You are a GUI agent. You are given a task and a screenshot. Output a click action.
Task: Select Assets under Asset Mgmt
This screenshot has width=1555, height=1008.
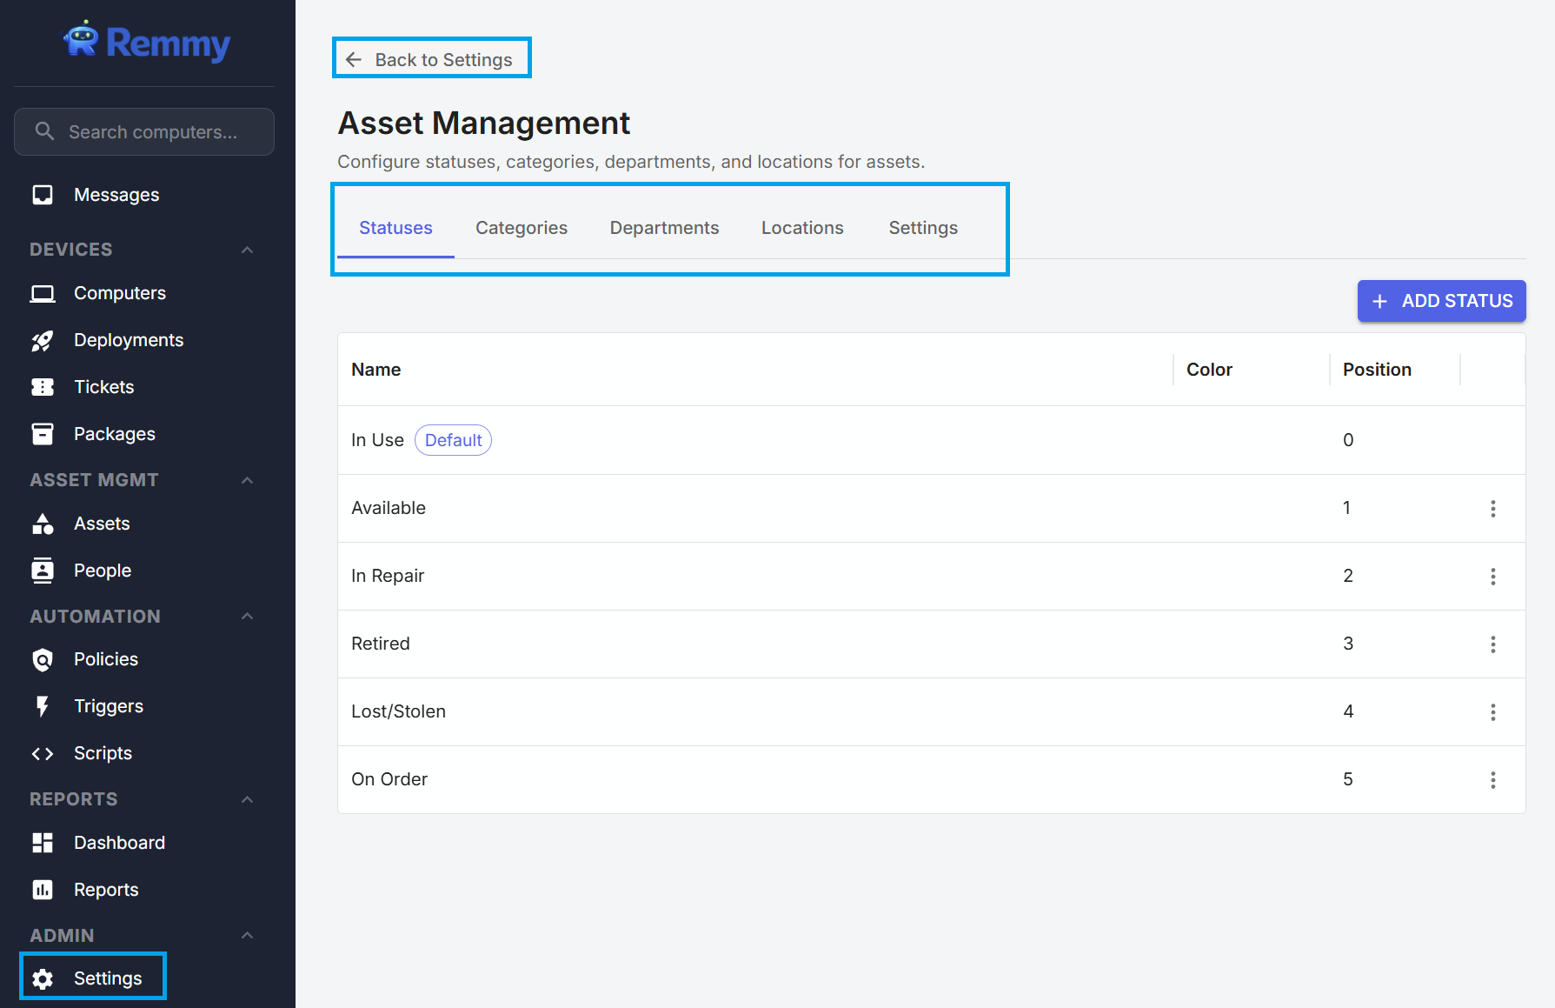click(102, 523)
